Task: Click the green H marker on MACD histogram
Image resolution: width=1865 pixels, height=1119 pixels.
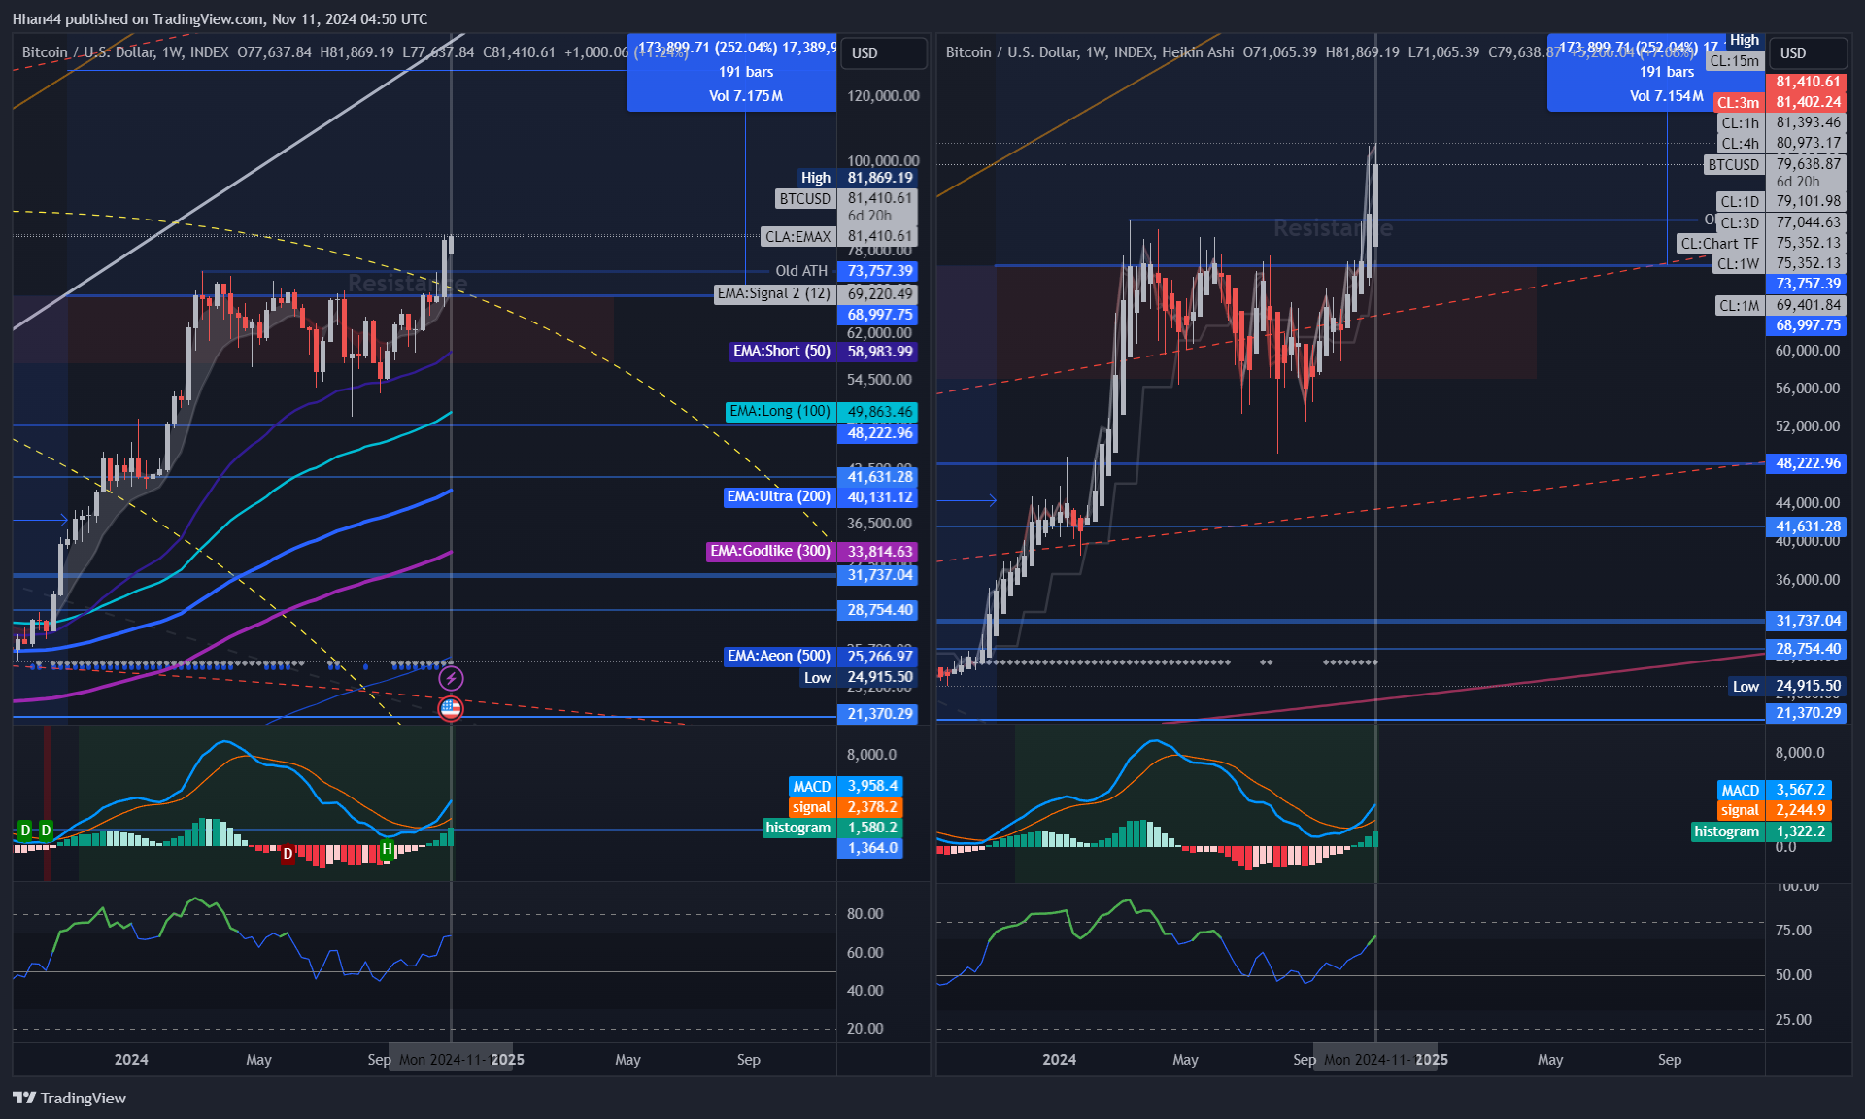Action: (388, 849)
